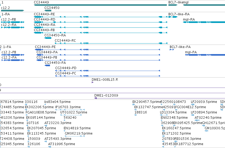Screen dimensions: 225x148
Task: Open protein CG34449-PE
Action: 98,50
